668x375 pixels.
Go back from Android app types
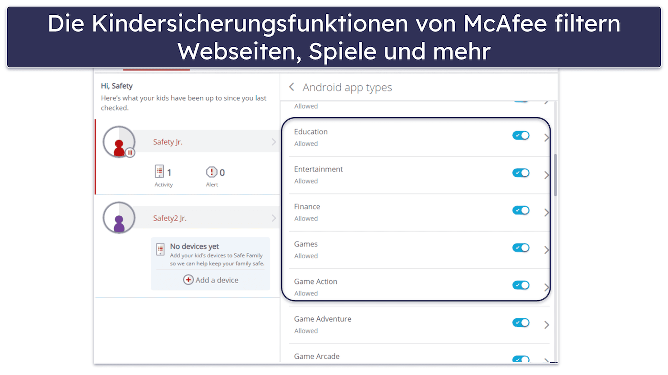[x=292, y=87]
